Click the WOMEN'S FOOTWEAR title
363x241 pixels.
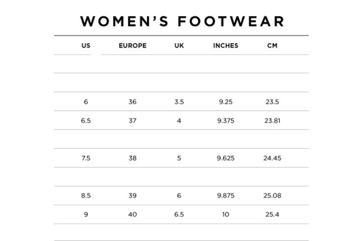[182, 21]
